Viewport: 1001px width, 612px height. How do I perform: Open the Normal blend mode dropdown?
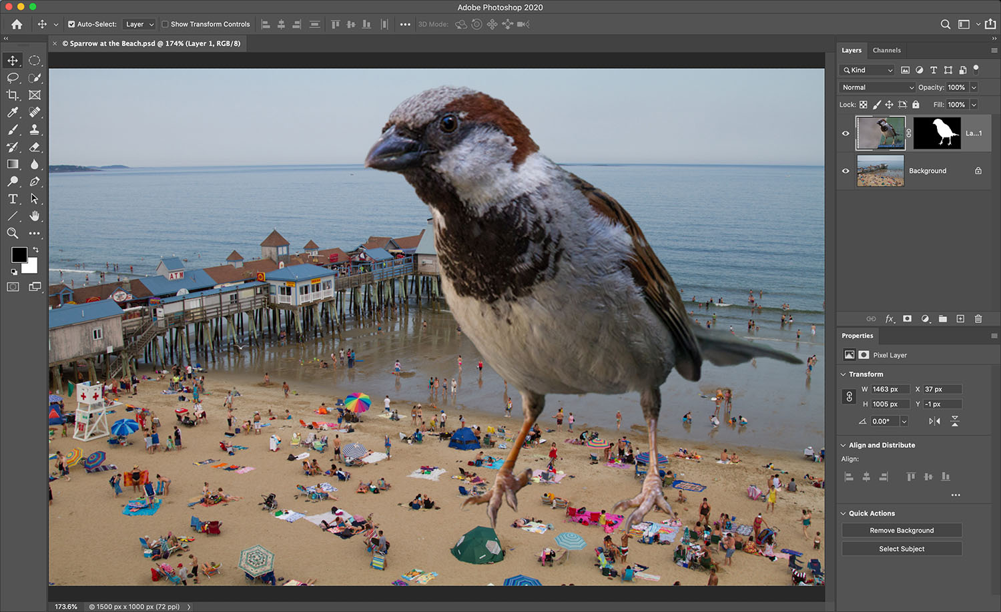point(878,87)
